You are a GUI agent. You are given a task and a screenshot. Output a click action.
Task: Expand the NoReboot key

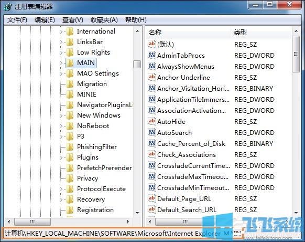(x=61, y=126)
